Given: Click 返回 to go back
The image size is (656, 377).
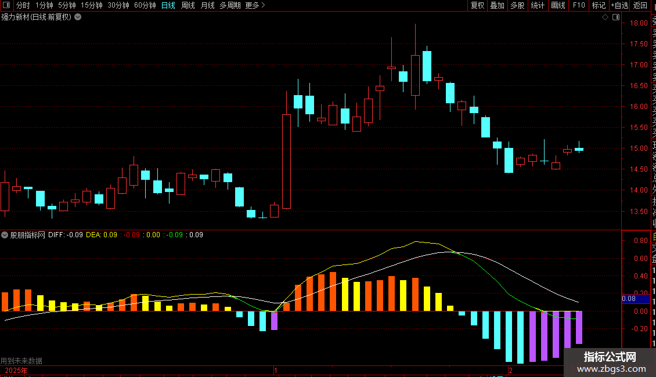Looking at the screenshot, I should (x=640, y=5).
